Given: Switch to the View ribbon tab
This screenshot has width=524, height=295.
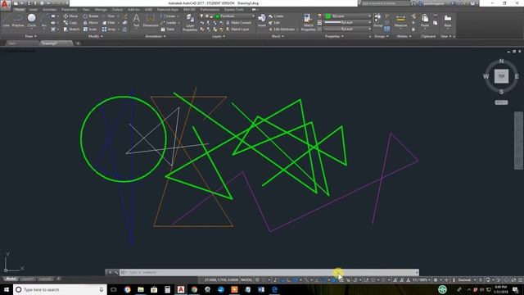Looking at the screenshot, I should point(86,10).
